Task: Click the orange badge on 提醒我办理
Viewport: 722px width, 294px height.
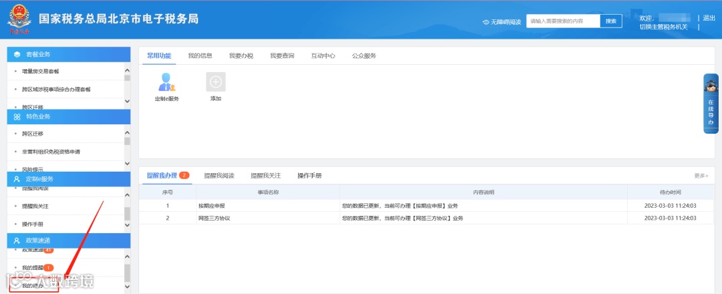Action: 185,175
